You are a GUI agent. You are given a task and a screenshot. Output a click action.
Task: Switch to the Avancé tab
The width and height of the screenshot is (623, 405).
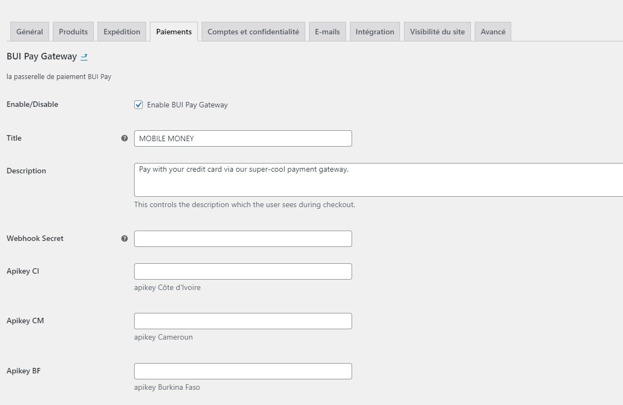tap(492, 31)
